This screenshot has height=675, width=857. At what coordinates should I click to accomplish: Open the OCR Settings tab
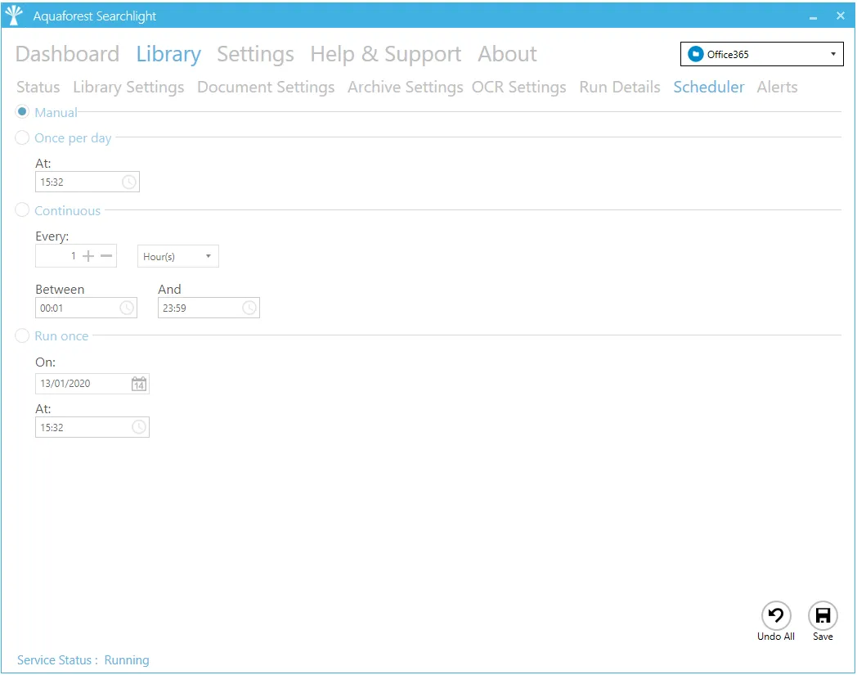click(x=518, y=88)
